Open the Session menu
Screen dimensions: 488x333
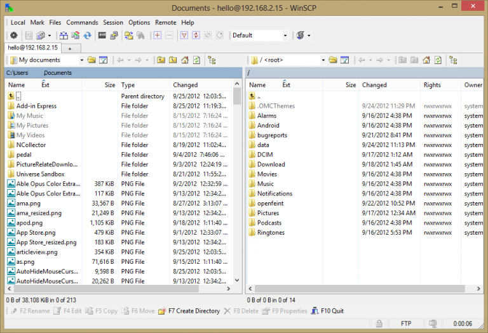pos(113,22)
